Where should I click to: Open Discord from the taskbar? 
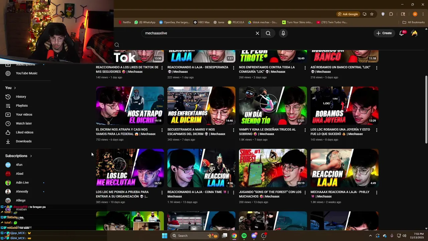pyautogui.click(x=254, y=236)
